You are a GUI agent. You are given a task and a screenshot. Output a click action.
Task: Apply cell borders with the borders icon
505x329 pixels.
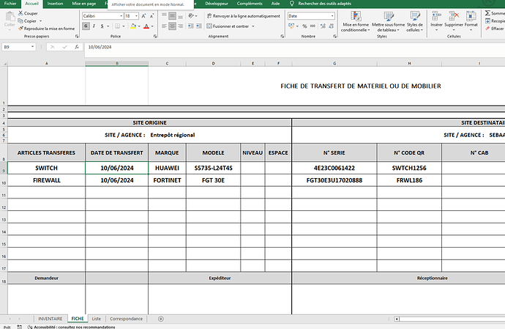click(118, 26)
